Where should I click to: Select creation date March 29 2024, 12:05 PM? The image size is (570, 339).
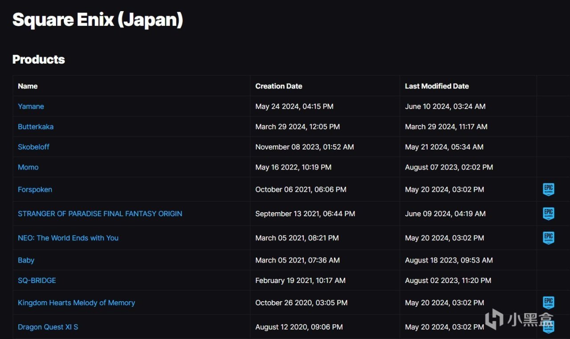coord(297,127)
